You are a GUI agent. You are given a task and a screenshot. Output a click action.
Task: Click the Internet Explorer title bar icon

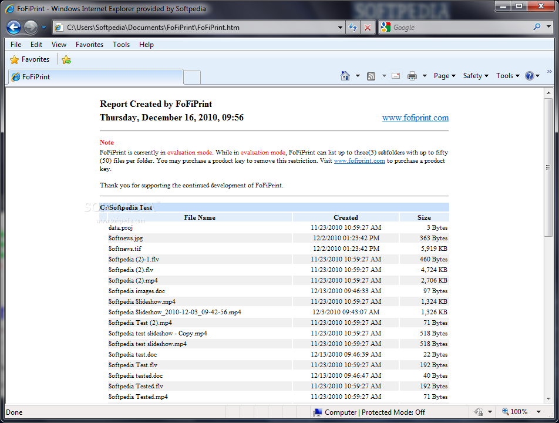pos(10,9)
